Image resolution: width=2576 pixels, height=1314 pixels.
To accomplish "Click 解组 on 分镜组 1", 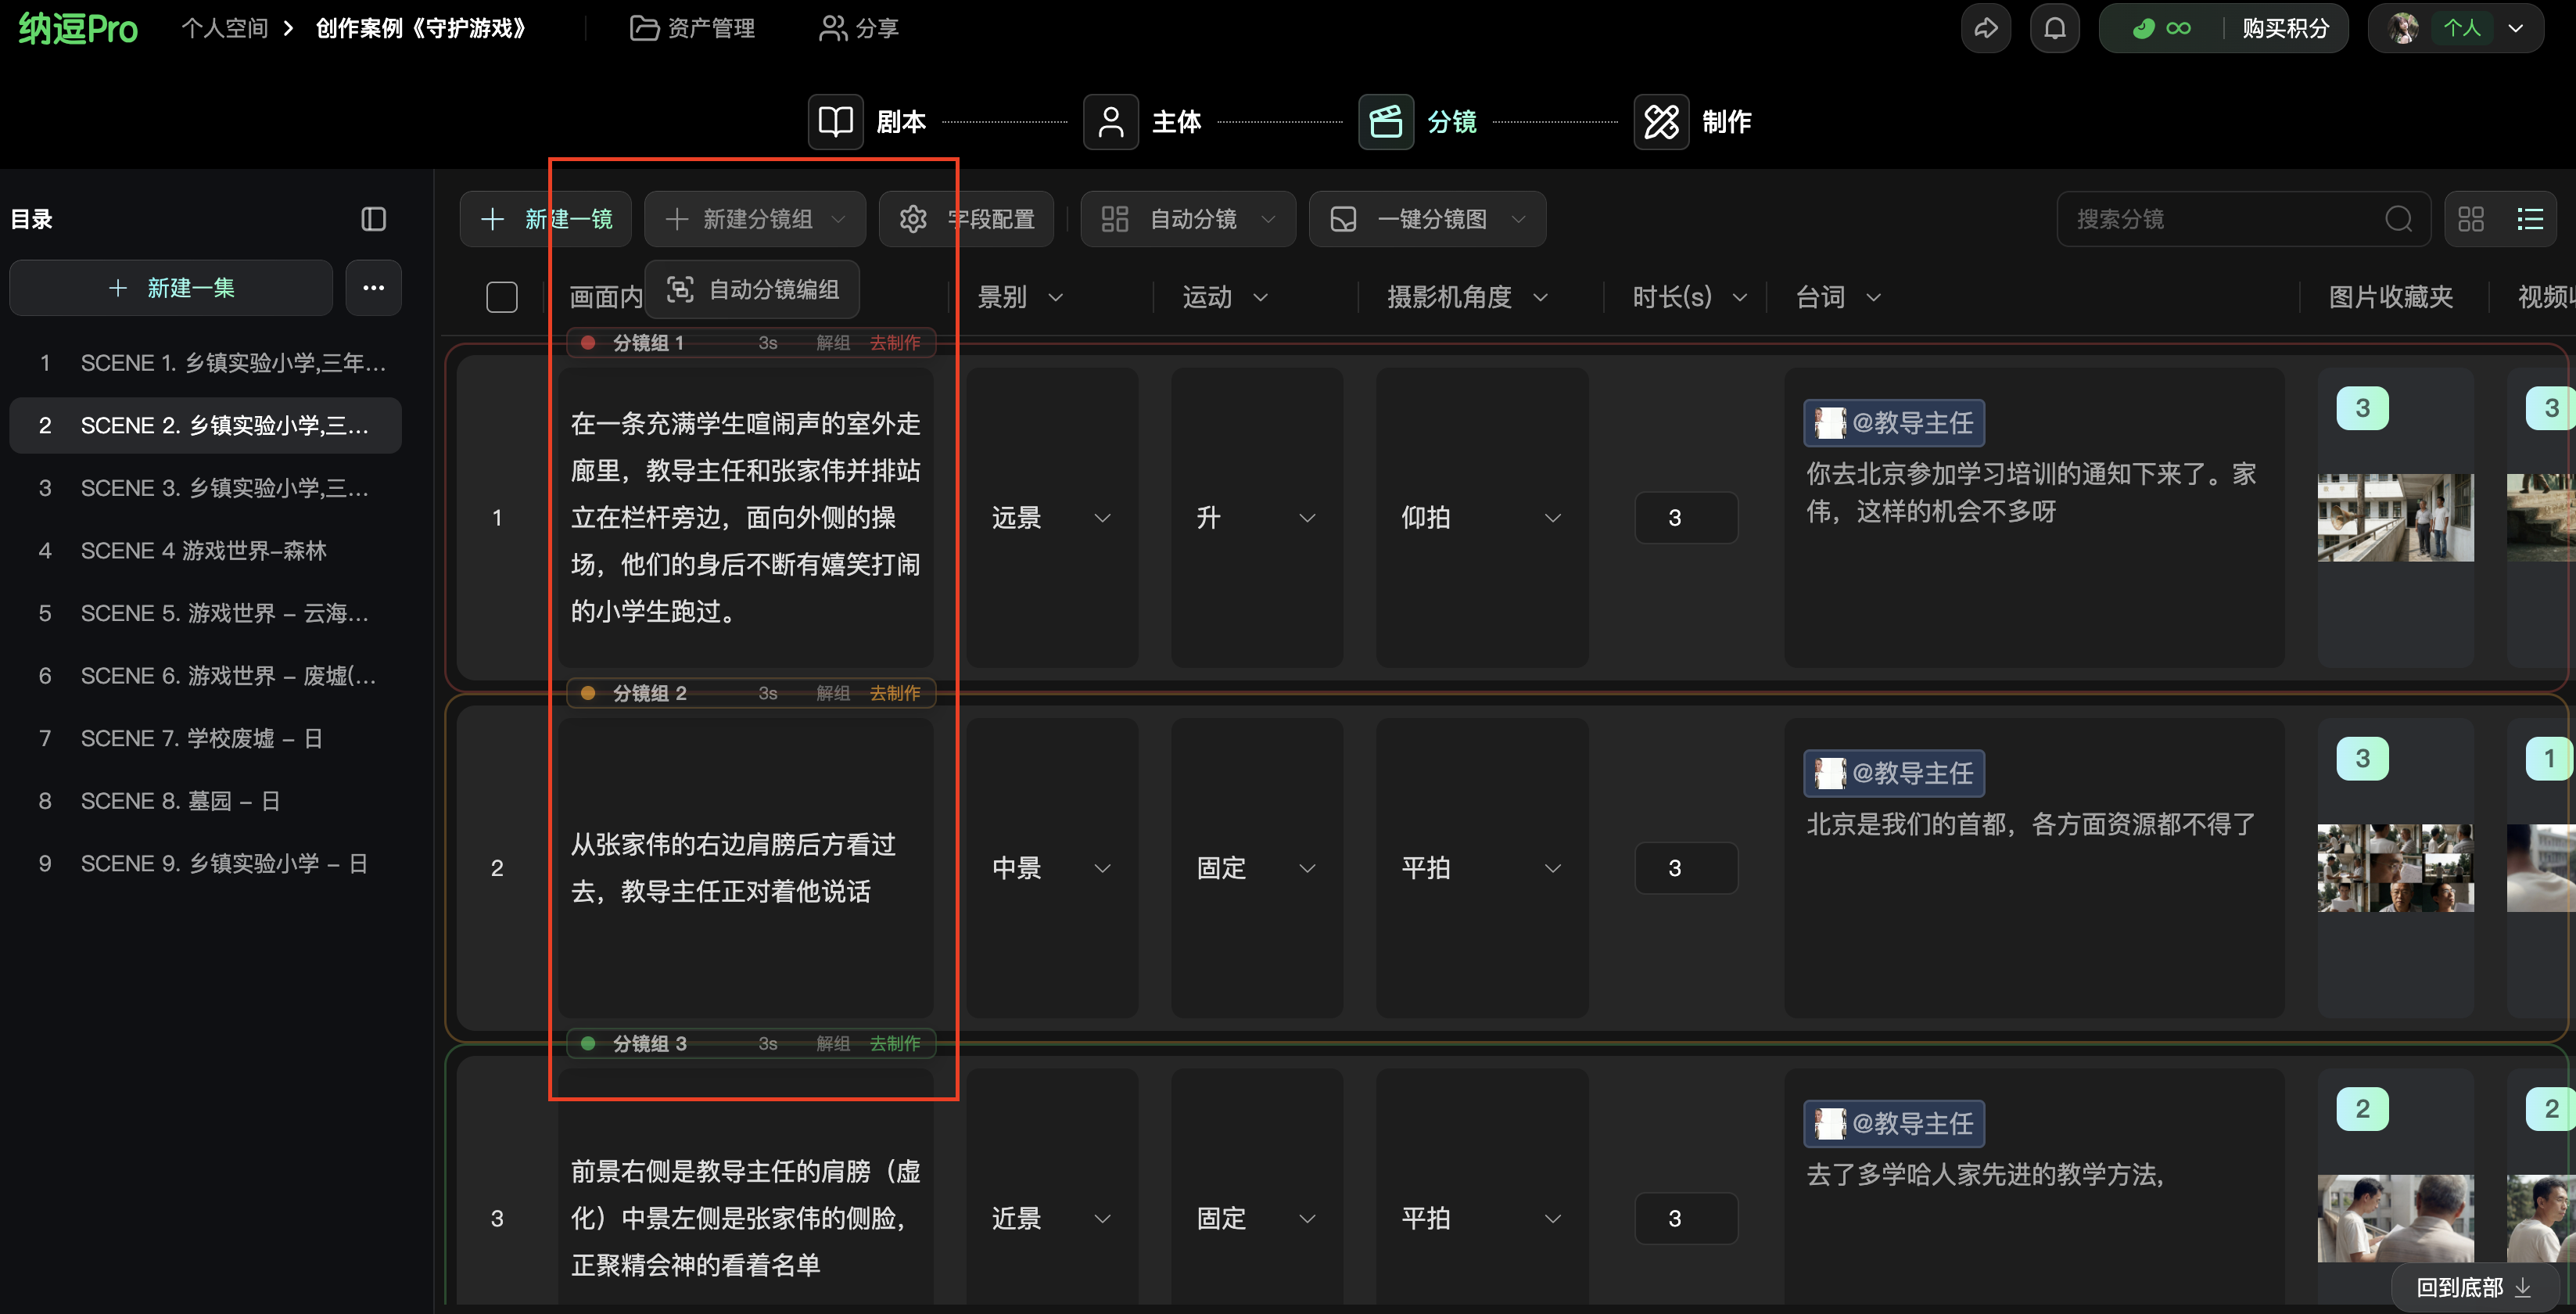I will pos(833,343).
